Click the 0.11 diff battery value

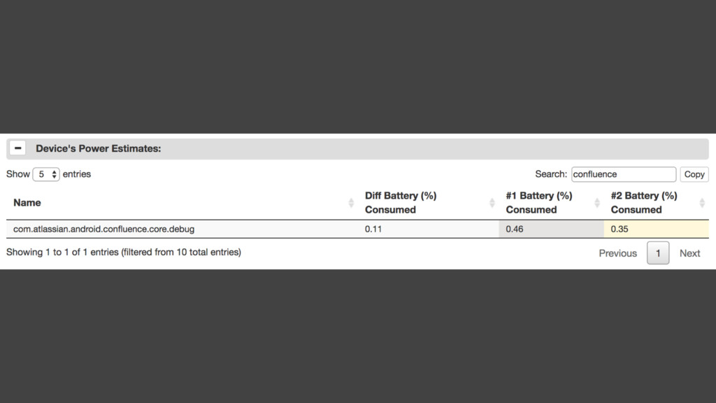click(373, 229)
